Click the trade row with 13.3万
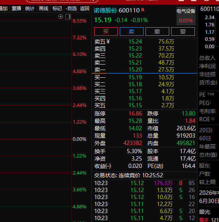Image resolution: width=219 pixels, height=222 pixels. [144, 190]
